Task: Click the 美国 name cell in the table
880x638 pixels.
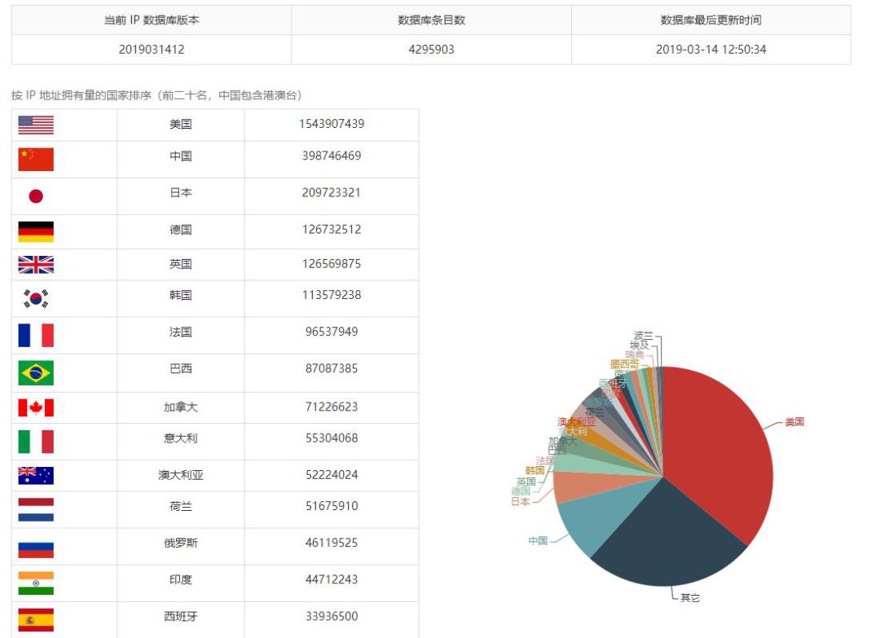Action: click(181, 124)
